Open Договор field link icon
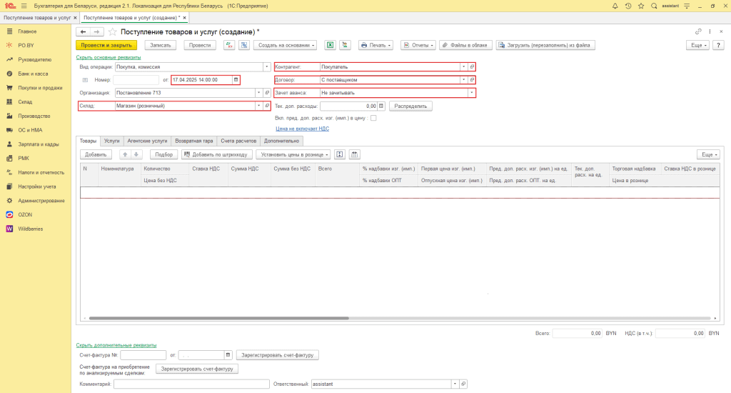The height and width of the screenshot is (393, 731). tap(472, 80)
